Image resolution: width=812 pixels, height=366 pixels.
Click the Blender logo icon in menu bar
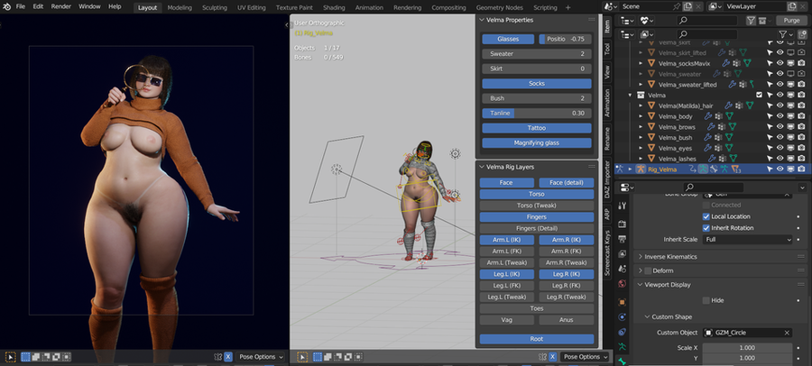pyautogui.click(x=6, y=6)
